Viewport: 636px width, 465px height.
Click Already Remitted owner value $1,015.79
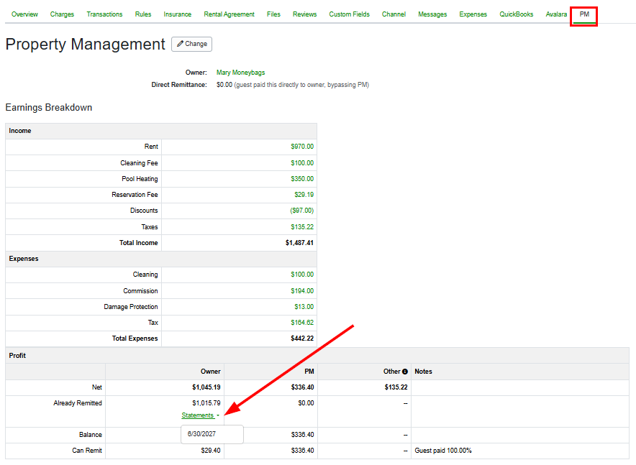(x=206, y=403)
